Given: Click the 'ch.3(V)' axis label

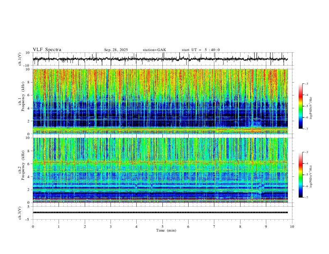Looking at the screenshot, I should [x=20, y=213].
